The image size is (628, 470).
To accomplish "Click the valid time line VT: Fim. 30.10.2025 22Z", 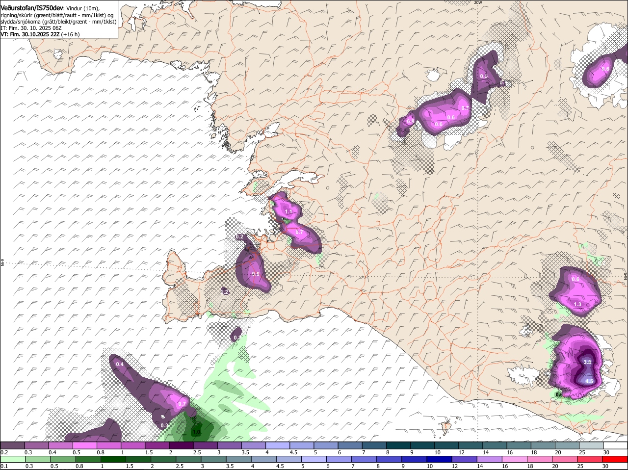I will [x=30, y=34].
